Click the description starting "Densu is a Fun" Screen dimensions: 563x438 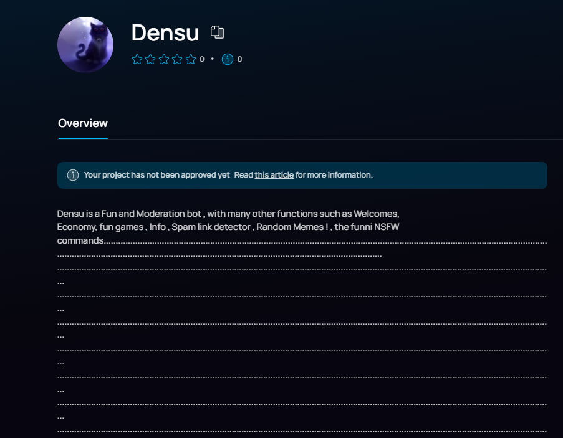coord(228,227)
